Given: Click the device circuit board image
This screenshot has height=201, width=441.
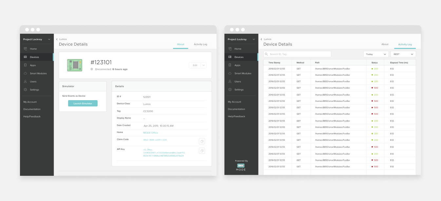Looking at the screenshot, I should pos(75,65).
